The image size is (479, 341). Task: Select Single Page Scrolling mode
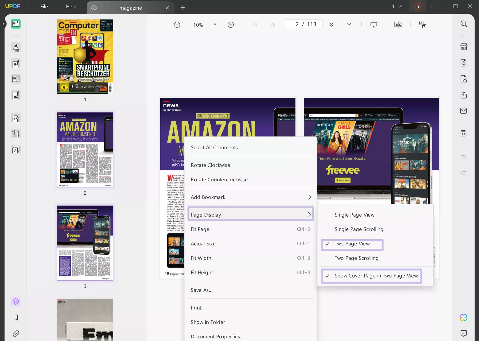click(x=359, y=229)
